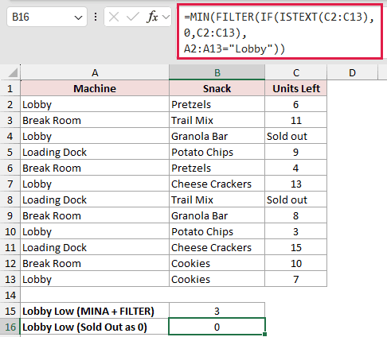Select column C header
387x337 pixels.
296,72
